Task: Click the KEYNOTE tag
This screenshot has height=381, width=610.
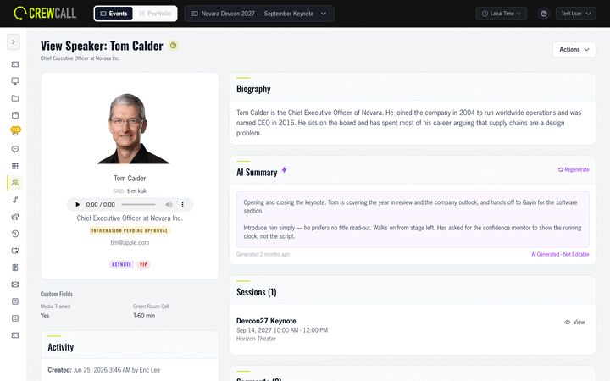Action: click(122, 264)
